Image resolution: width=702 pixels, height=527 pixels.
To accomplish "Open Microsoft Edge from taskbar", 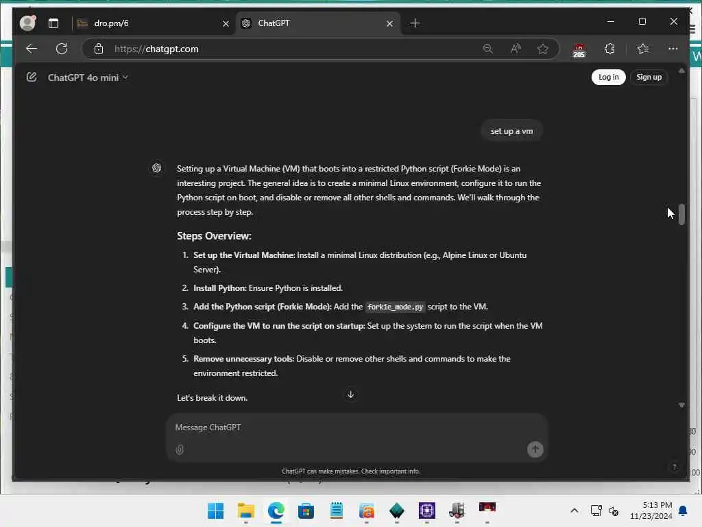I will (x=276, y=511).
